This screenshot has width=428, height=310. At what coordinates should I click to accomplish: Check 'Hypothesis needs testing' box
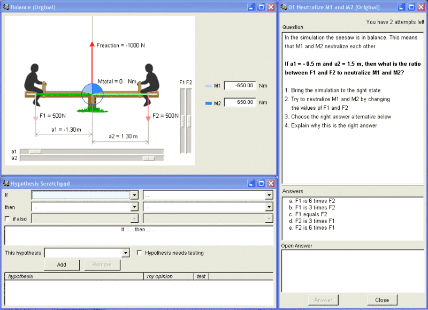pos(140,253)
